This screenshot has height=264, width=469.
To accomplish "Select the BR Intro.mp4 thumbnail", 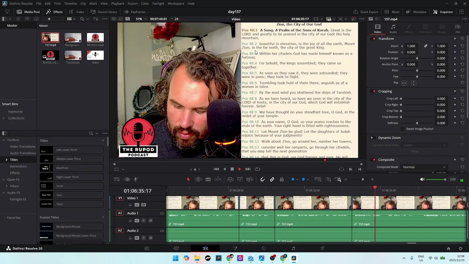I will [x=95, y=38].
